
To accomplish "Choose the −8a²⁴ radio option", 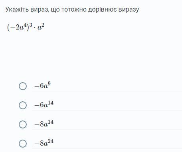I will coord(23,144).
